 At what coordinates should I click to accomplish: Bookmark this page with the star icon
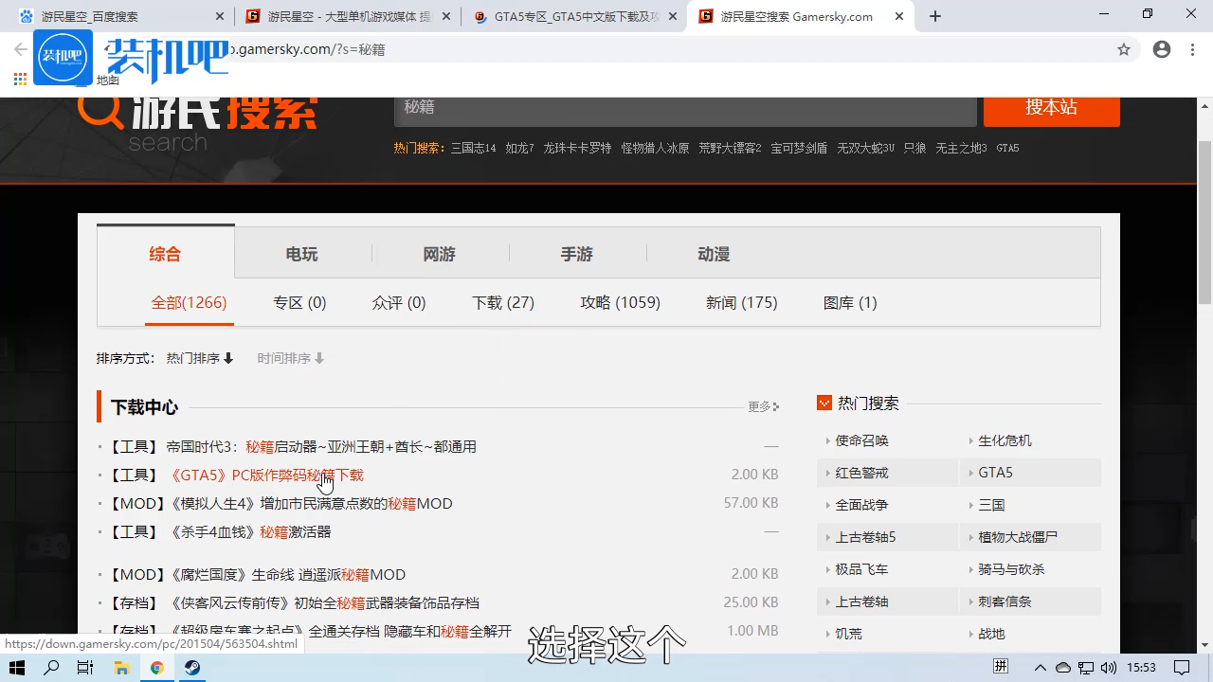pos(1124,49)
